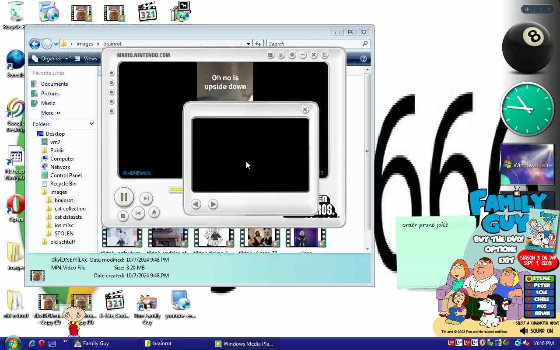Click the third round side button on Mario player
Viewport: 560px width, 350px height.
112,92
